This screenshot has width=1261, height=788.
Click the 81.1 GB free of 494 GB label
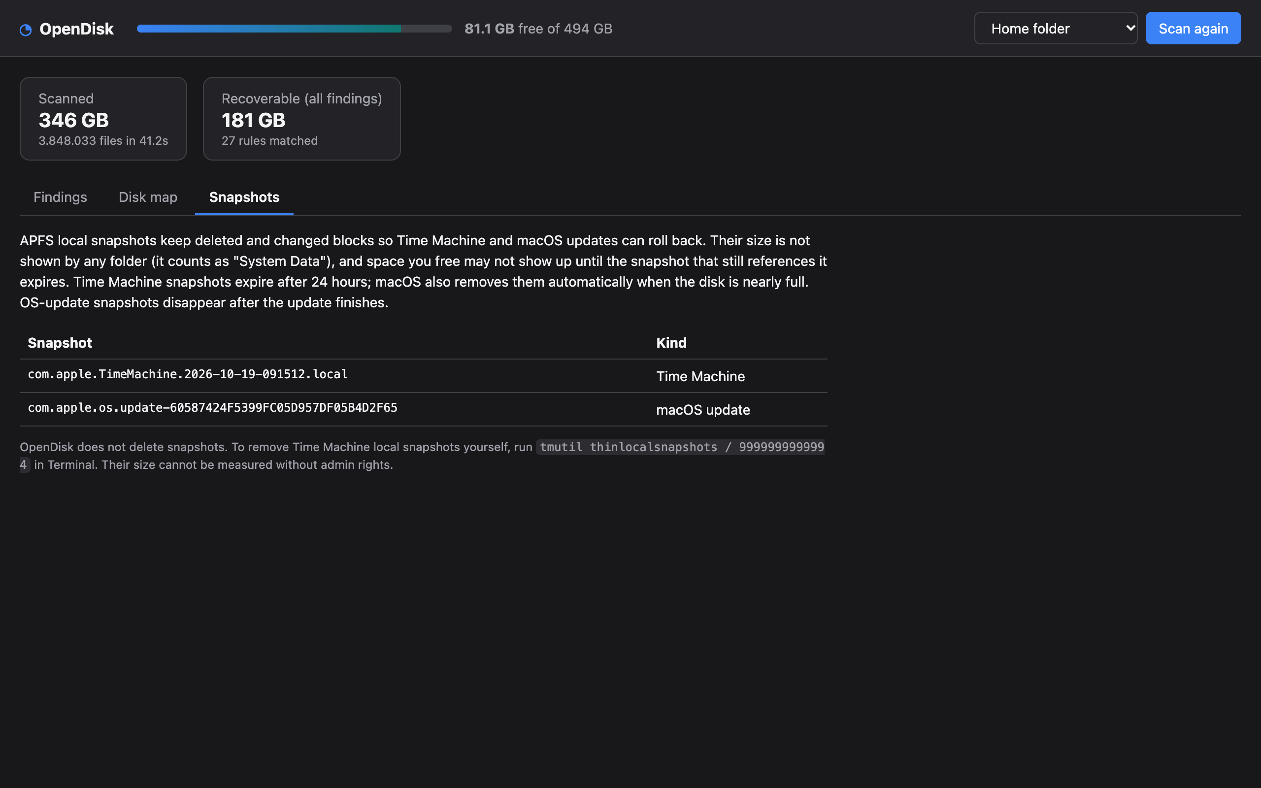click(538, 29)
